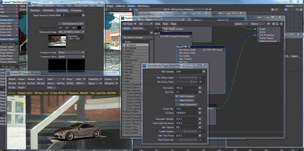Click the OCTANE PMC Kernel output dot
Screen dimensions: 304x151
click(x=224, y=50)
